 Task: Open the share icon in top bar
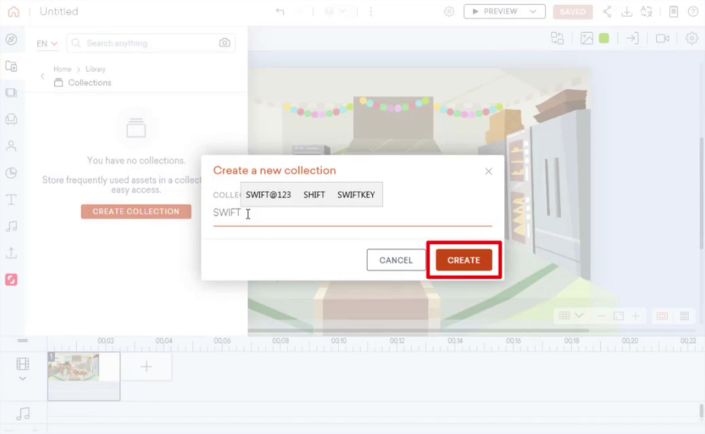click(x=607, y=12)
